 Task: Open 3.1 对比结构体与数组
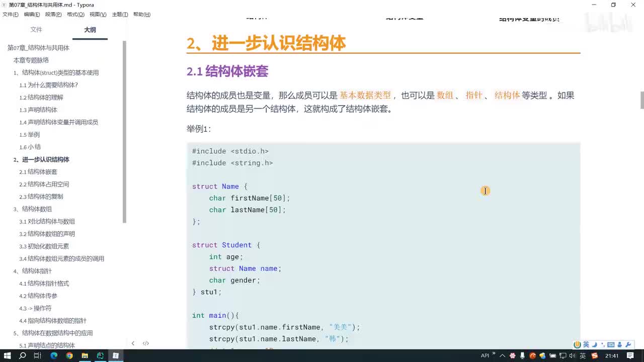tap(47, 221)
